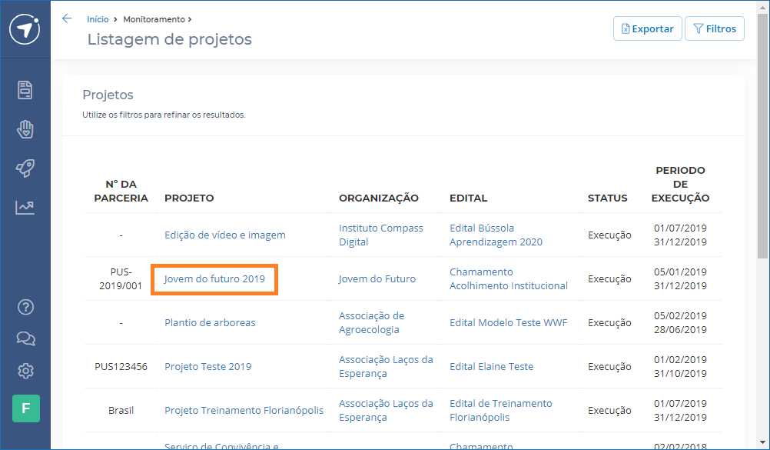Viewport: 770px width, 450px height.
Task: Open the chart monitoring sidebar icon
Action: 25,208
